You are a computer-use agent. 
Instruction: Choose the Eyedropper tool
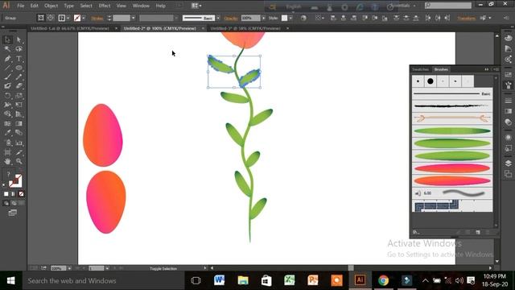coord(8,133)
